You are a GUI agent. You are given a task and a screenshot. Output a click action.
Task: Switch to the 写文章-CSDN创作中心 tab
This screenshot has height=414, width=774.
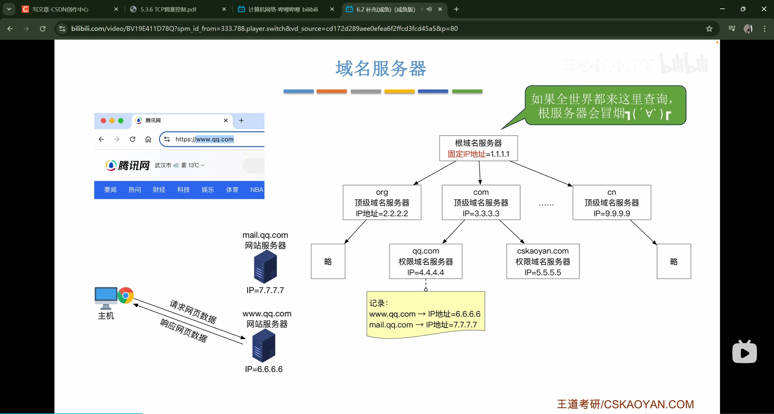click(x=60, y=9)
